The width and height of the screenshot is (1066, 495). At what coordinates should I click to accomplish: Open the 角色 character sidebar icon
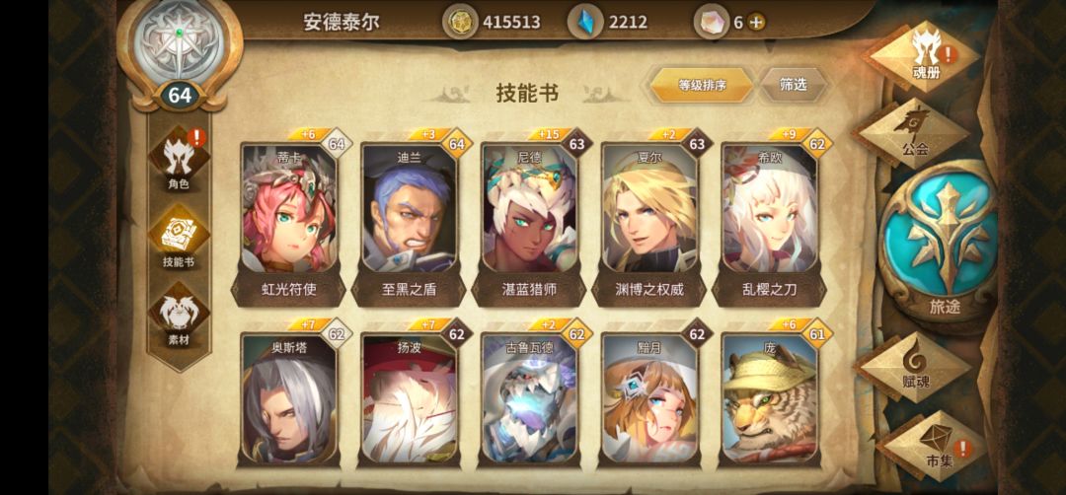point(179,160)
